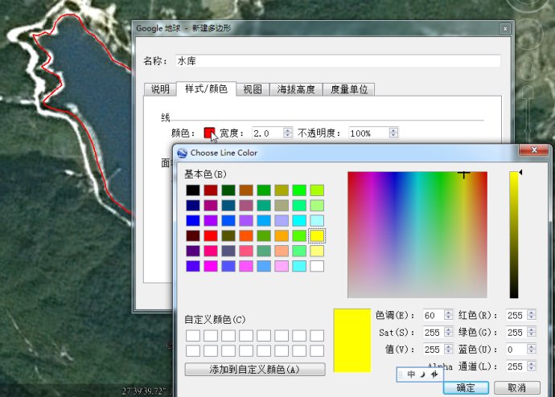
Task: Adjust the opacity percentage stepper
Action: click(393, 133)
